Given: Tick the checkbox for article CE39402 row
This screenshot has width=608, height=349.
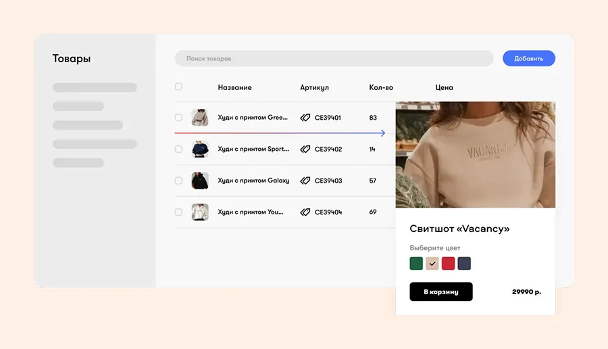Looking at the screenshot, I should 178,149.
